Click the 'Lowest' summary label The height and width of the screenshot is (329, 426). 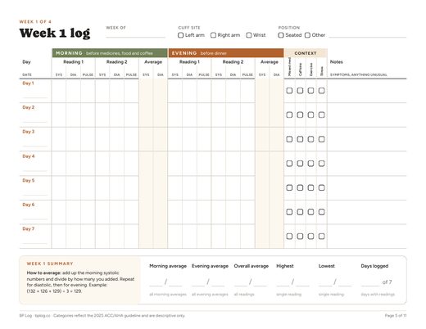click(x=327, y=266)
